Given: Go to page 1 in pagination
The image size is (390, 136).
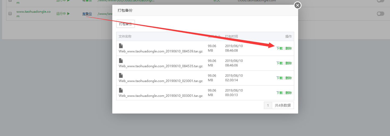Looking at the screenshot, I should [x=268, y=105].
